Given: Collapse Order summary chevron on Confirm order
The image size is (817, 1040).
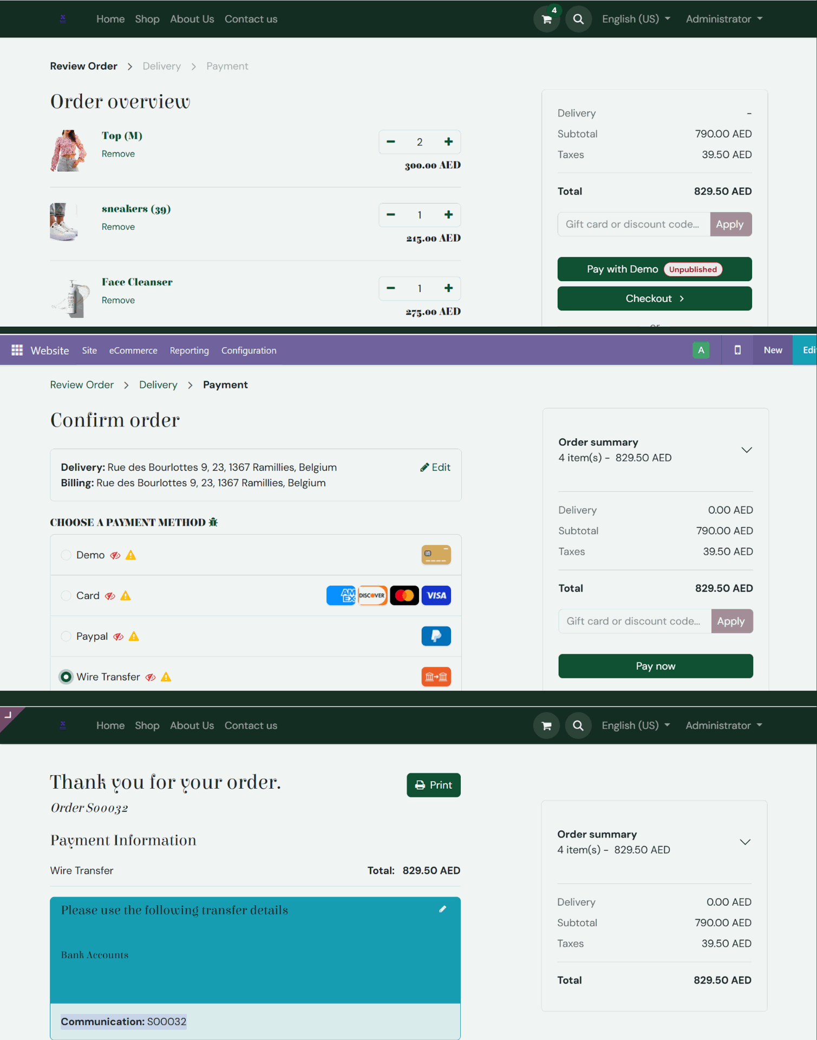Looking at the screenshot, I should point(747,450).
